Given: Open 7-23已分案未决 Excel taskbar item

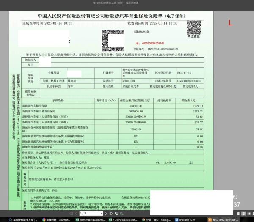Looking at the screenshot, I should coord(123,220).
